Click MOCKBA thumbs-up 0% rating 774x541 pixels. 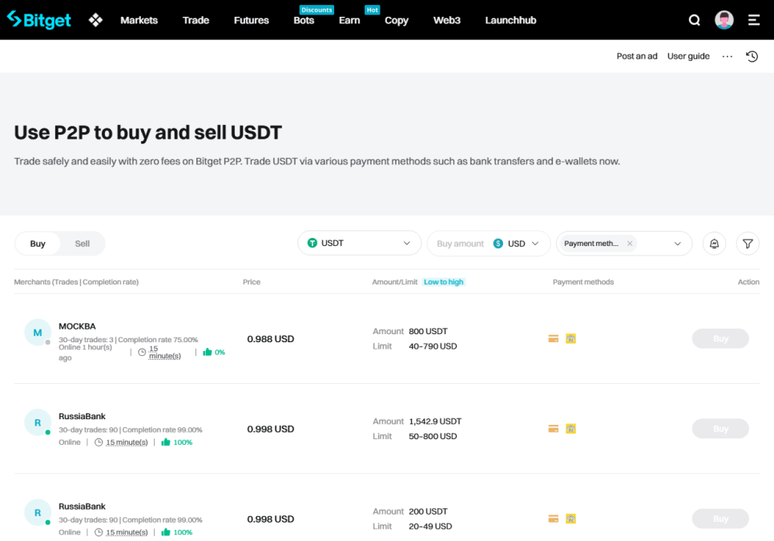(214, 352)
